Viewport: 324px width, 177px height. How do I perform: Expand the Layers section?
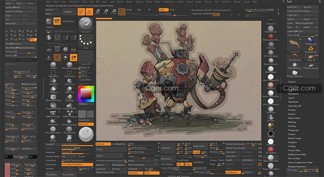[291, 98]
